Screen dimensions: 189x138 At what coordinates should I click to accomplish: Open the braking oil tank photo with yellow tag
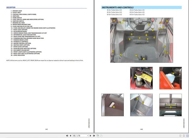coord(141,78)
